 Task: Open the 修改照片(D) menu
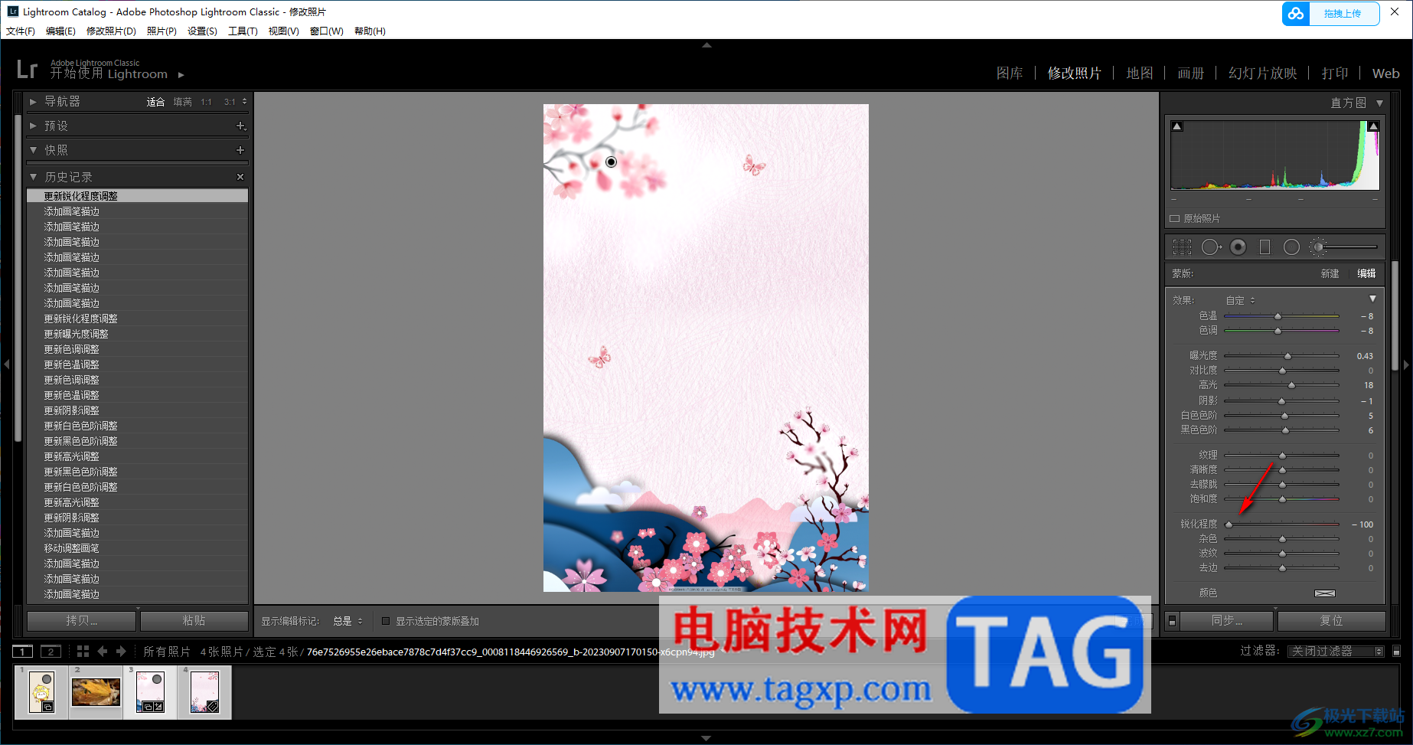click(x=111, y=31)
